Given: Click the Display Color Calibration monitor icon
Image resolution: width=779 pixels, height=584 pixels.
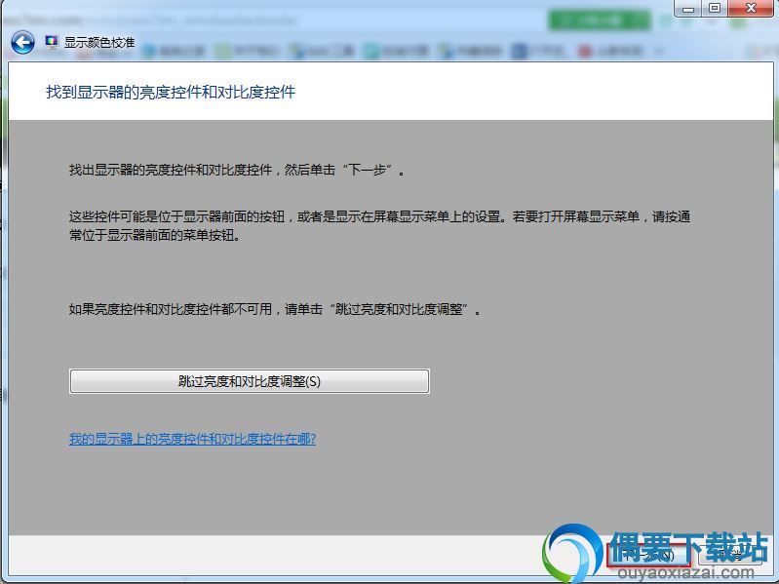Looking at the screenshot, I should 51,42.
